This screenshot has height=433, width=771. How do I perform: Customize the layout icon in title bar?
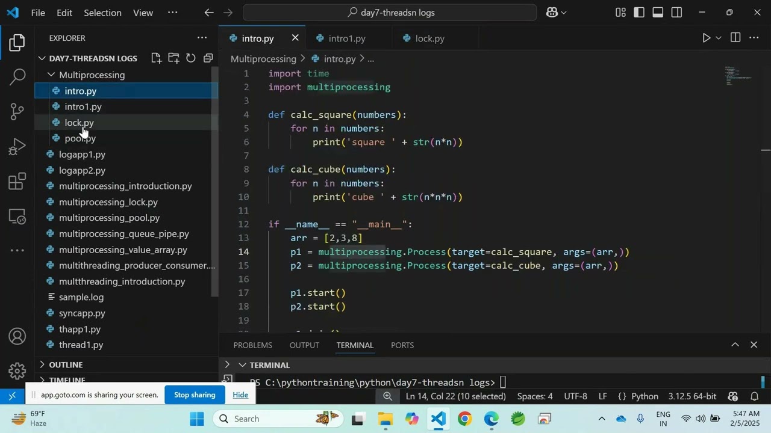tap(620, 13)
